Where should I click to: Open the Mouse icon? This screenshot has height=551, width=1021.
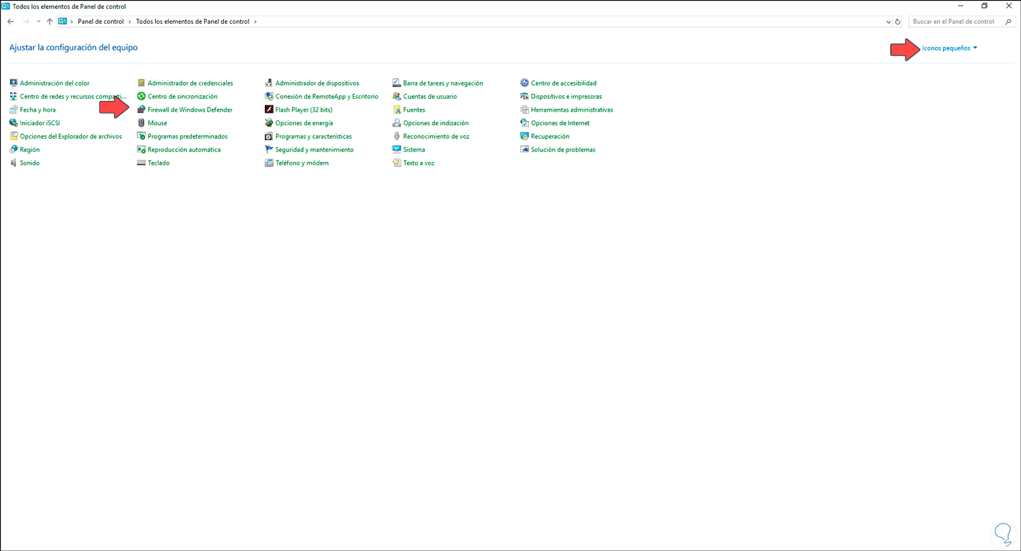pos(142,123)
